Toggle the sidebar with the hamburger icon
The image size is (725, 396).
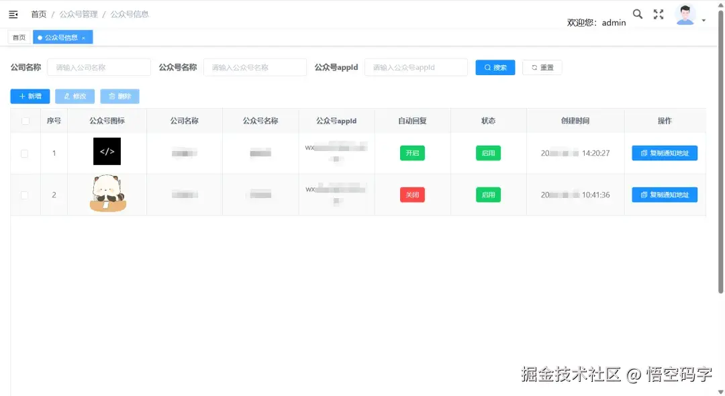tap(13, 13)
